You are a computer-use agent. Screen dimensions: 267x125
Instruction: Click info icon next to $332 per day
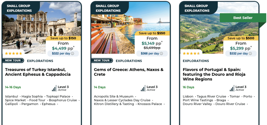250,54
